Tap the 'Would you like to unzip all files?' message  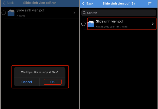(x=39, y=72)
